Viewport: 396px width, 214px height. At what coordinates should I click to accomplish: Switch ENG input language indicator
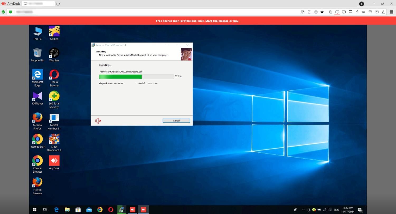pyautogui.click(x=336, y=210)
